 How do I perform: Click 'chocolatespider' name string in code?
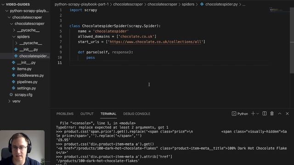click(111, 31)
